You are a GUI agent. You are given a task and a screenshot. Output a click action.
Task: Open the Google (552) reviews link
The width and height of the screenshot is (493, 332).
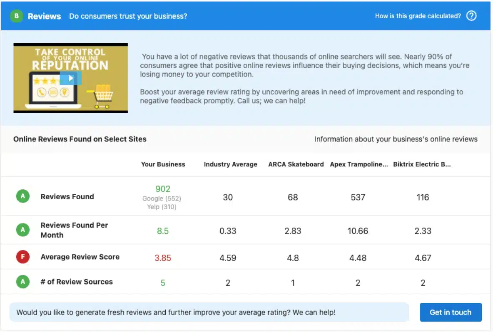coord(162,199)
